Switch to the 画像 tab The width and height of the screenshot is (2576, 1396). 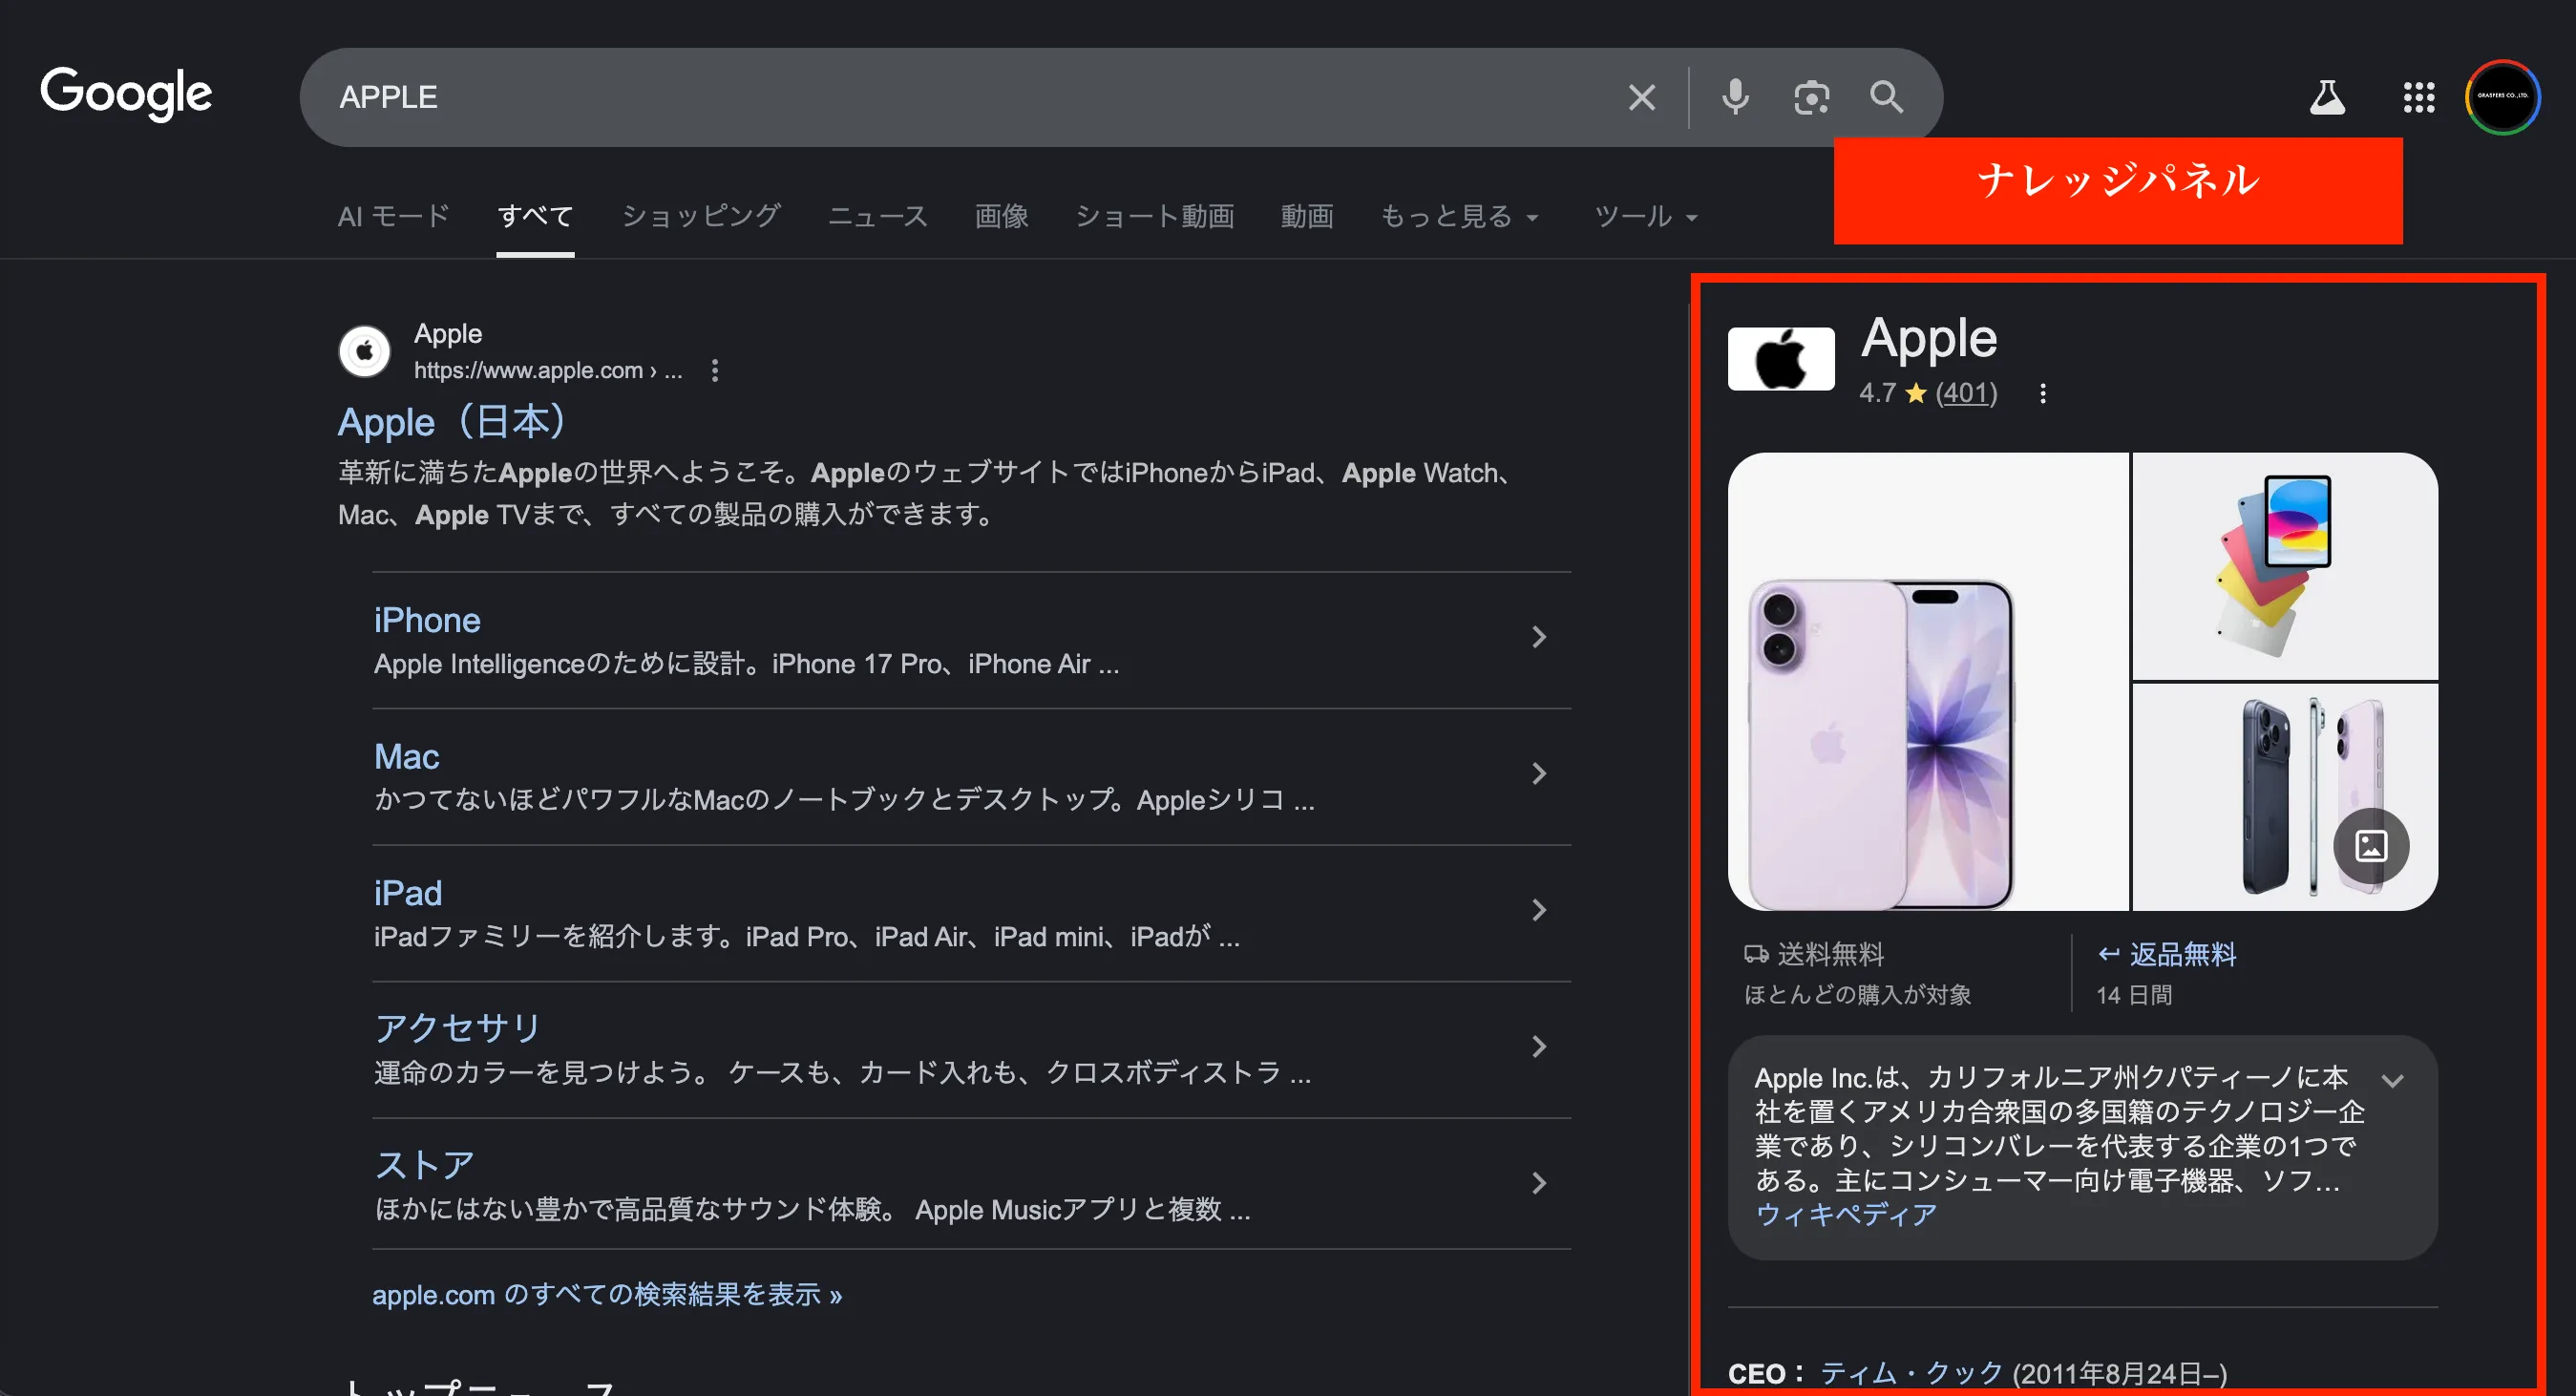coord(1001,216)
